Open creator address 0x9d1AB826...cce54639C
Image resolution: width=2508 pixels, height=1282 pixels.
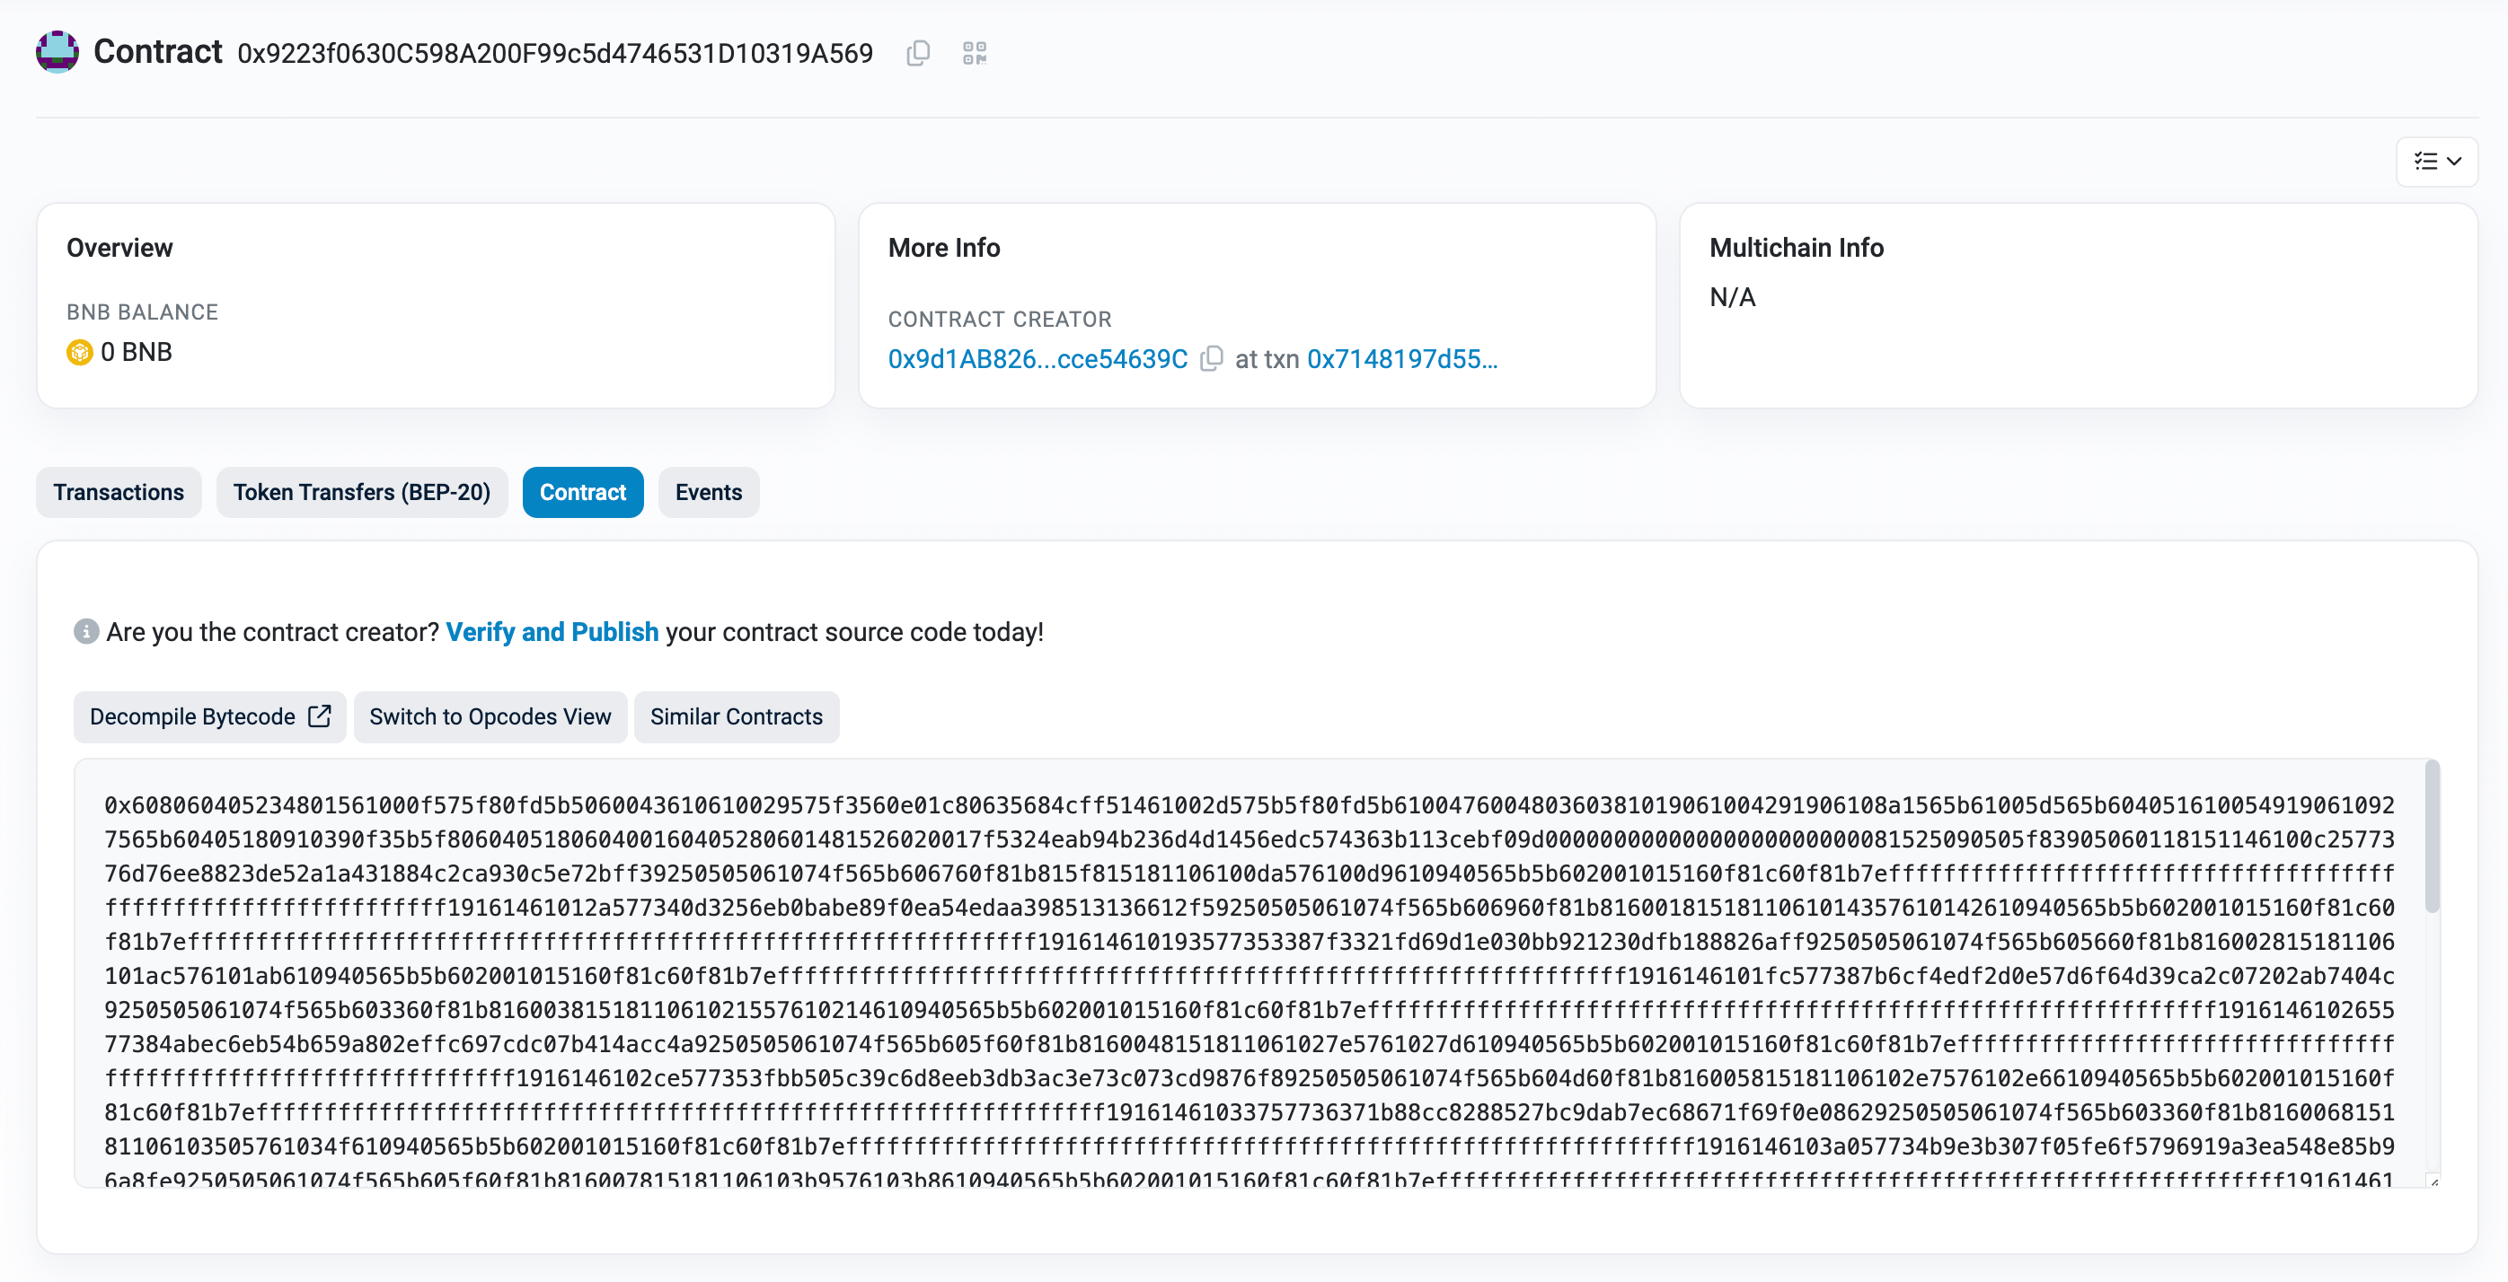click(x=1037, y=359)
